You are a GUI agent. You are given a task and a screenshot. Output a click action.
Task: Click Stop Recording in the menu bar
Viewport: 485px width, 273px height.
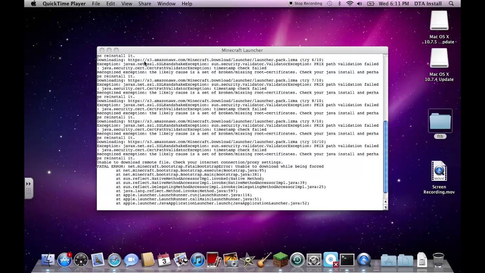(305, 3)
